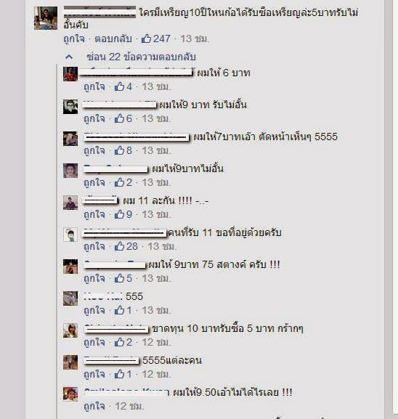Click the 12 ชม. timestamp on last reply
398x419 pixels.
click(129, 406)
